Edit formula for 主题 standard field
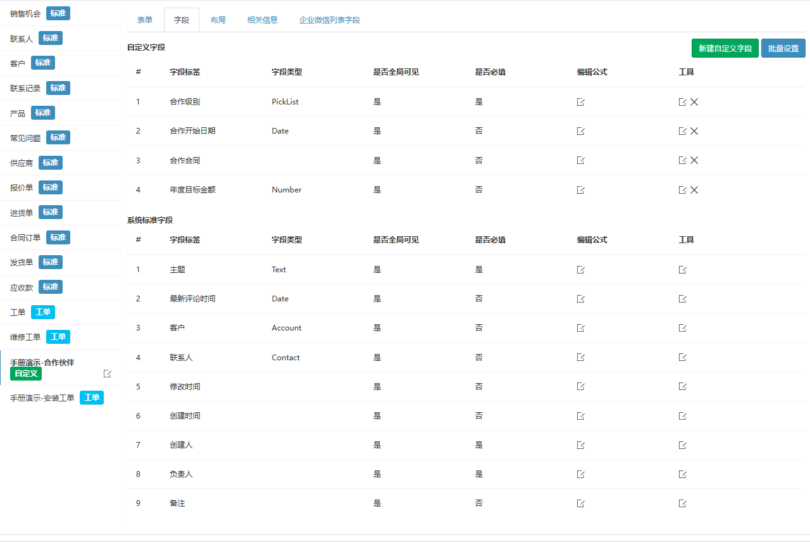Image resolution: width=810 pixels, height=542 pixels. point(580,270)
